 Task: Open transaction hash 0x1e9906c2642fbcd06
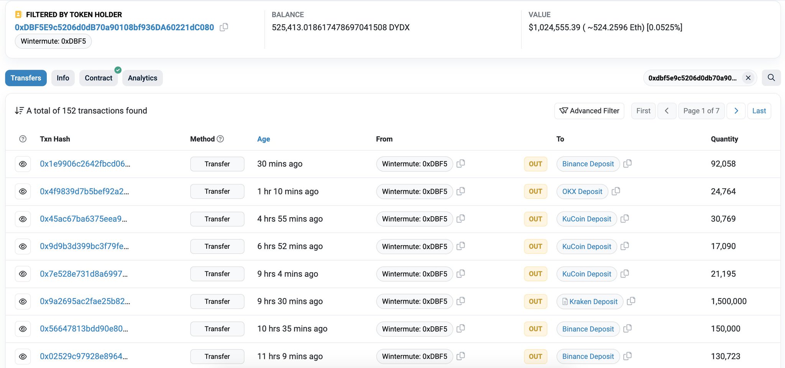(85, 164)
